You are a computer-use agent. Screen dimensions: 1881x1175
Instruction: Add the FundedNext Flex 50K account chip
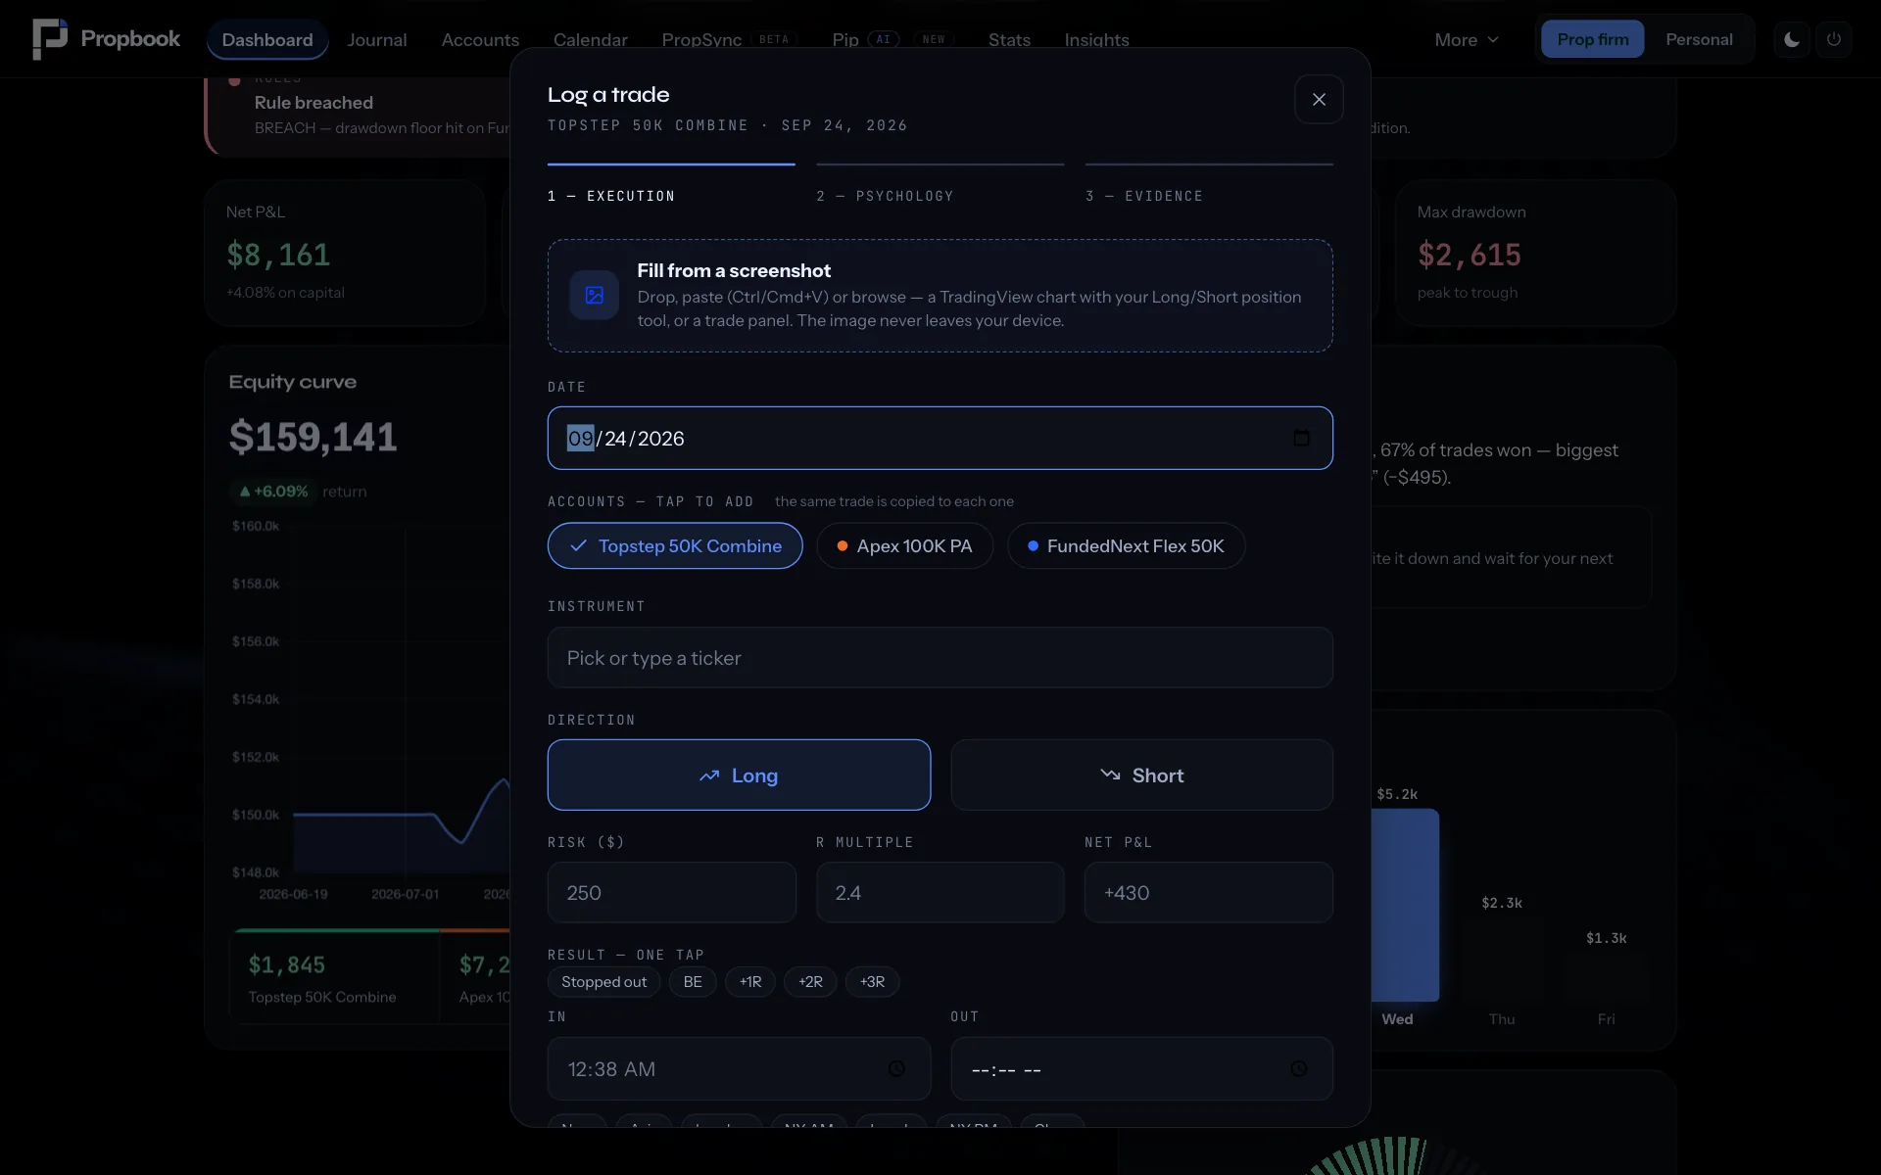coord(1126,545)
